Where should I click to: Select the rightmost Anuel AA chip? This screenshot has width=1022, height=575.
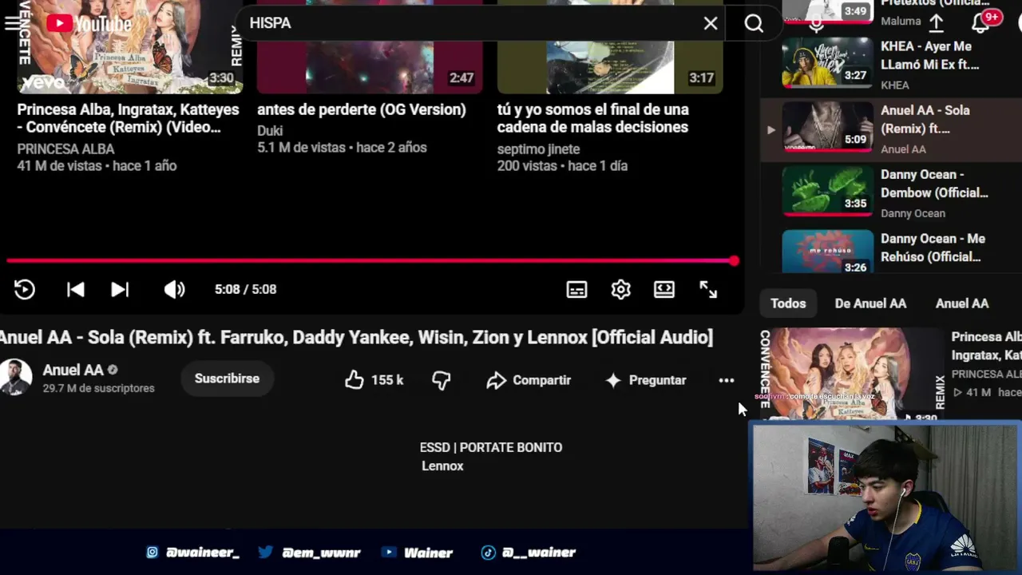click(x=962, y=303)
